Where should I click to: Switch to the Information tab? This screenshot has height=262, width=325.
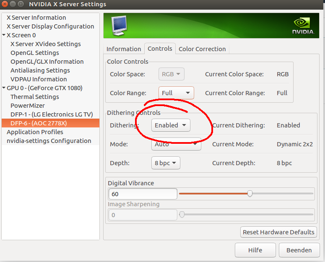[x=124, y=49]
